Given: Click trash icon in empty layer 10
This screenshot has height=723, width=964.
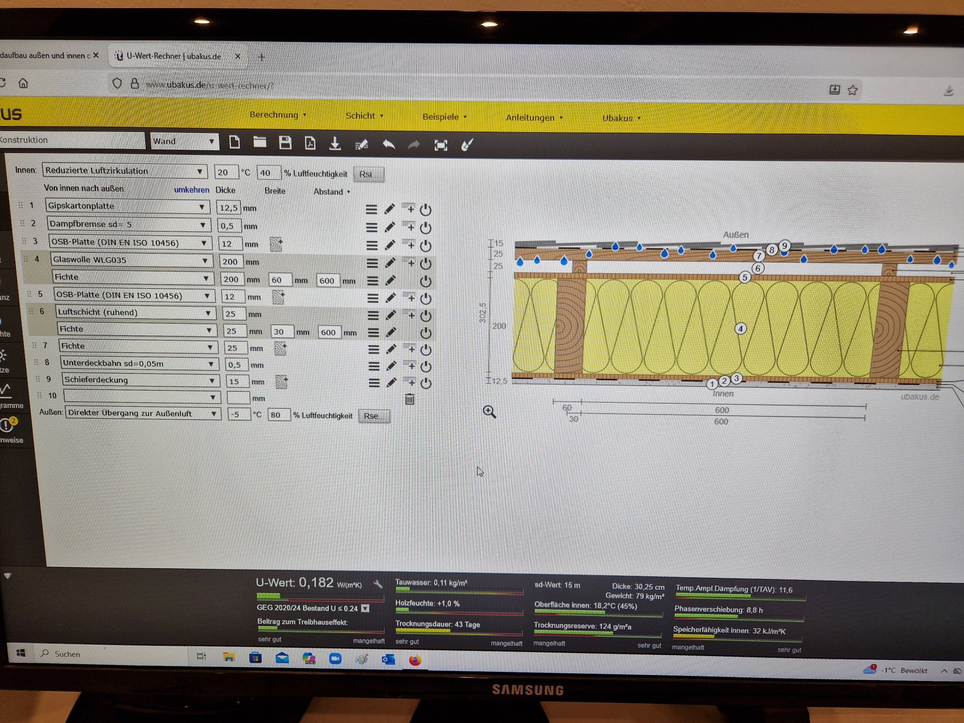Looking at the screenshot, I should click(410, 400).
